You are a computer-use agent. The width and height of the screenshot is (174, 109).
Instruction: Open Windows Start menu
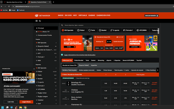3,107
